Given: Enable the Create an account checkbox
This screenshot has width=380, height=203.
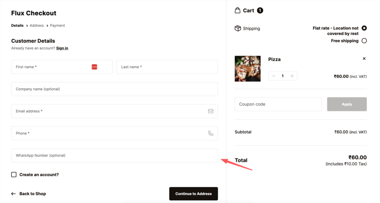Looking at the screenshot, I should pos(14,175).
